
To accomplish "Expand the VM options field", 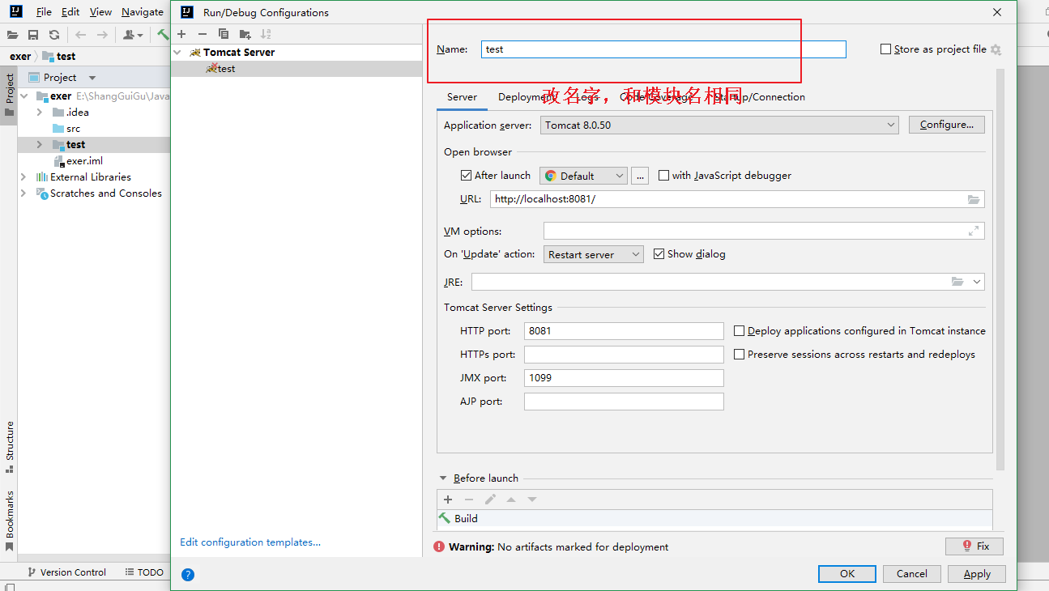I will click(x=974, y=231).
